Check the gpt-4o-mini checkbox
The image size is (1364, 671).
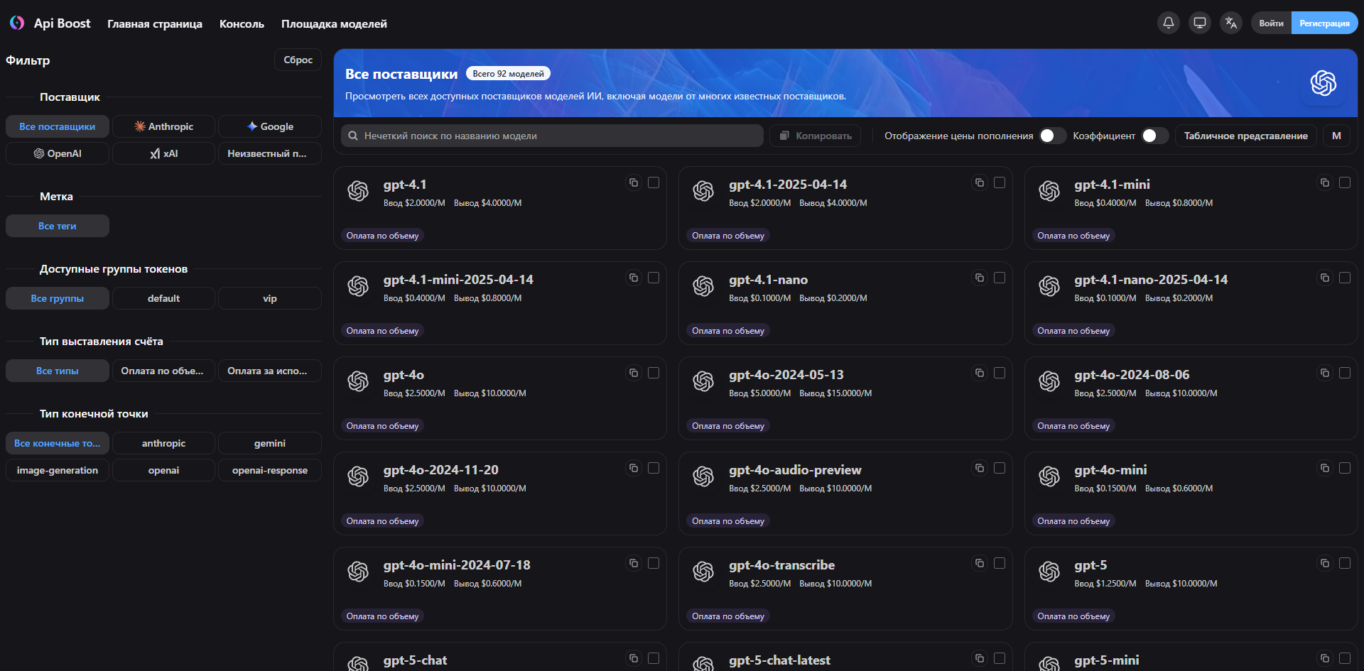pos(1345,468)
